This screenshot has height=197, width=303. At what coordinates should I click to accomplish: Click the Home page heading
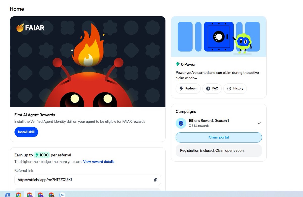point(17,9)
